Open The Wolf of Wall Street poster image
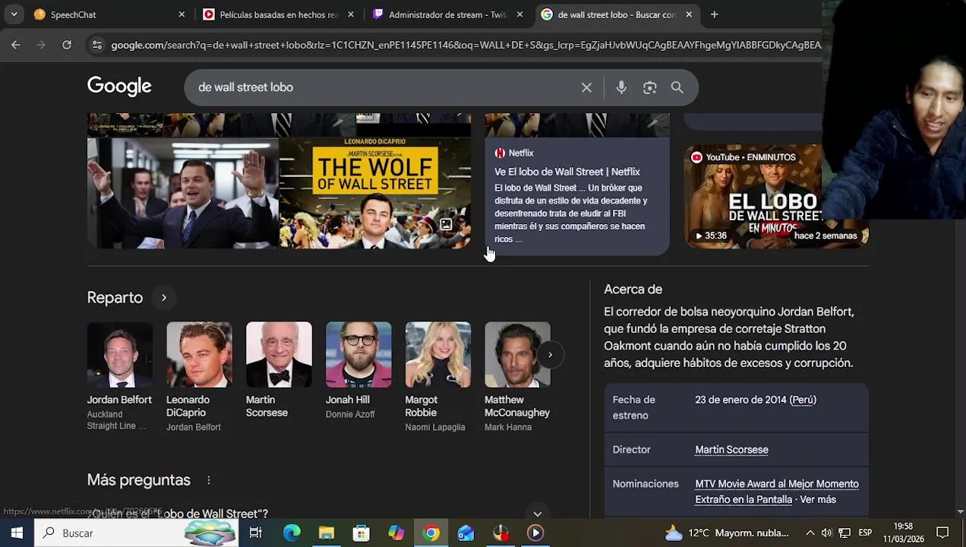Image resolution: width=966 pixels, height=547 pixels. [x=375, y=193]
